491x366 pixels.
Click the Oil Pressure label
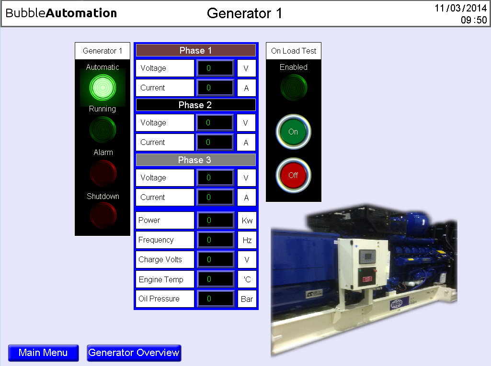[x=165, y=299]
